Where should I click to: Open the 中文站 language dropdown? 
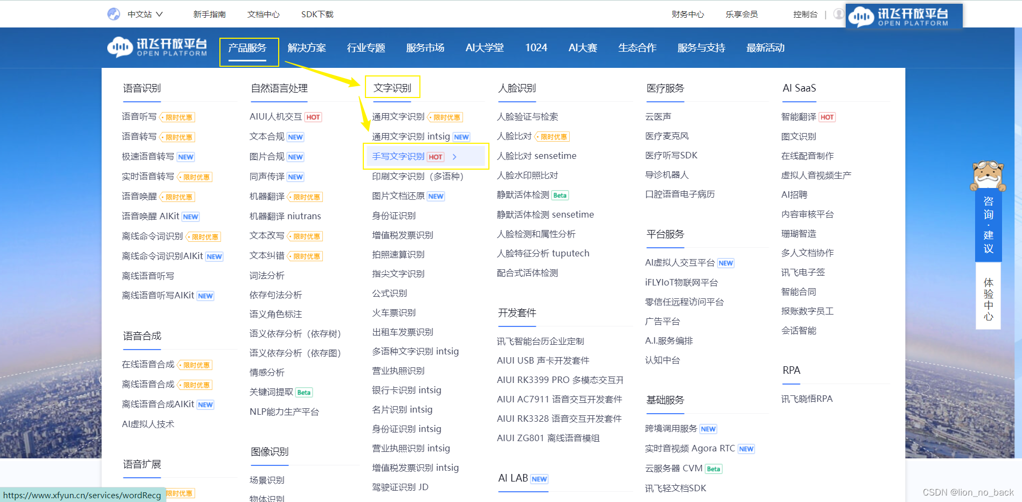(145, 14)
